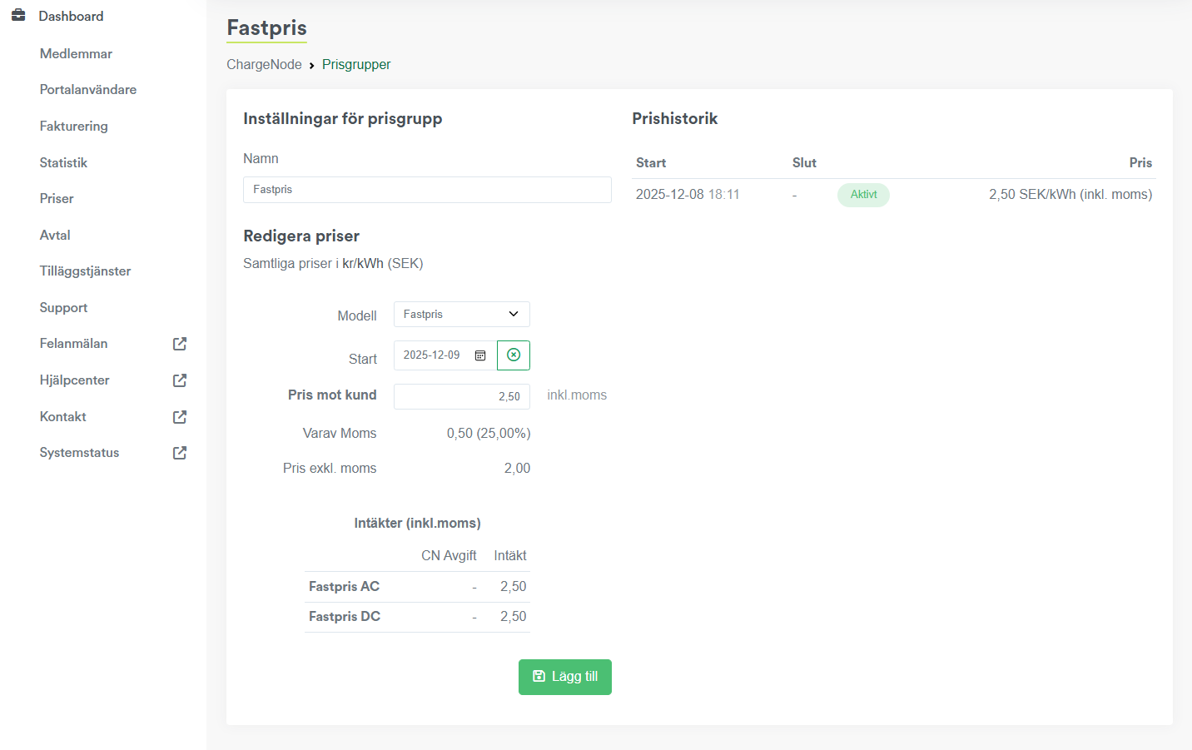The image size is (1192, 750).
Task: Follow the Prisgrupper breadcrumb link
Action: click(x=356, y=65)
